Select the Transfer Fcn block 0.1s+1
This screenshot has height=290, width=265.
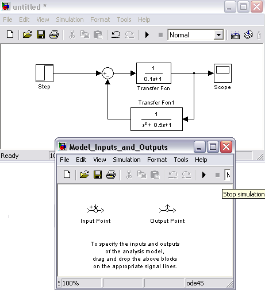(153, 73)
